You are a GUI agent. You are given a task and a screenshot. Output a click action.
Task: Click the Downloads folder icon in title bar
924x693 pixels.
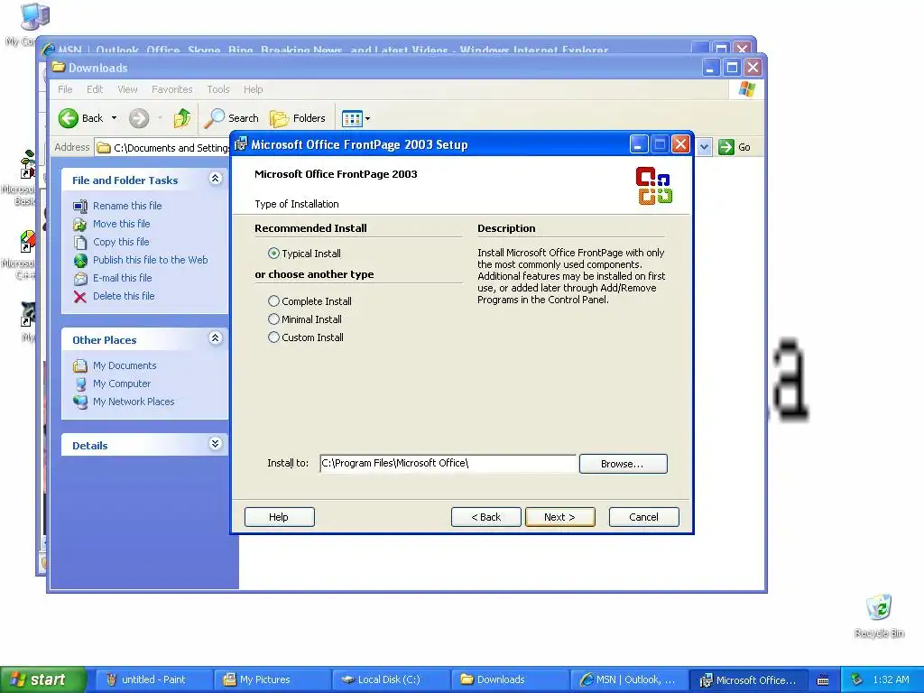point(58,67)
